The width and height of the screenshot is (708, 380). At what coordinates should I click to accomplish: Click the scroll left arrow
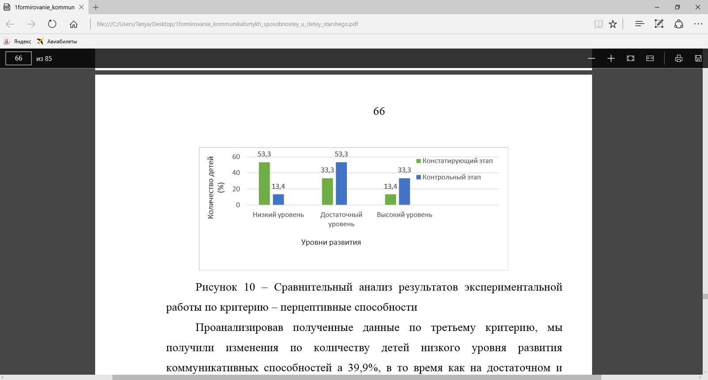click(x=3, y=377)
